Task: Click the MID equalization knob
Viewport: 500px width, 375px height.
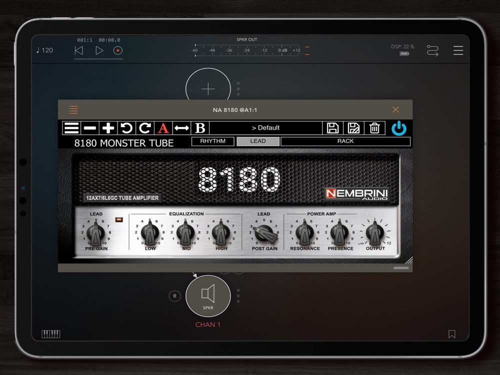Action: click(185, 233)
